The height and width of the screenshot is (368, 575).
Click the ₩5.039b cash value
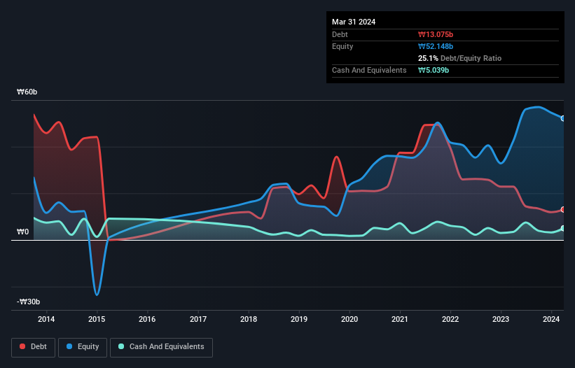tap(434, 70)
